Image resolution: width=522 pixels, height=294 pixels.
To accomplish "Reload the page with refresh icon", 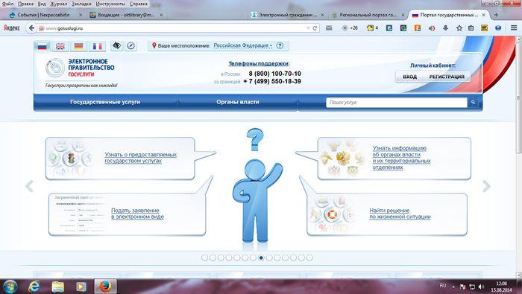I will point(315,28).
